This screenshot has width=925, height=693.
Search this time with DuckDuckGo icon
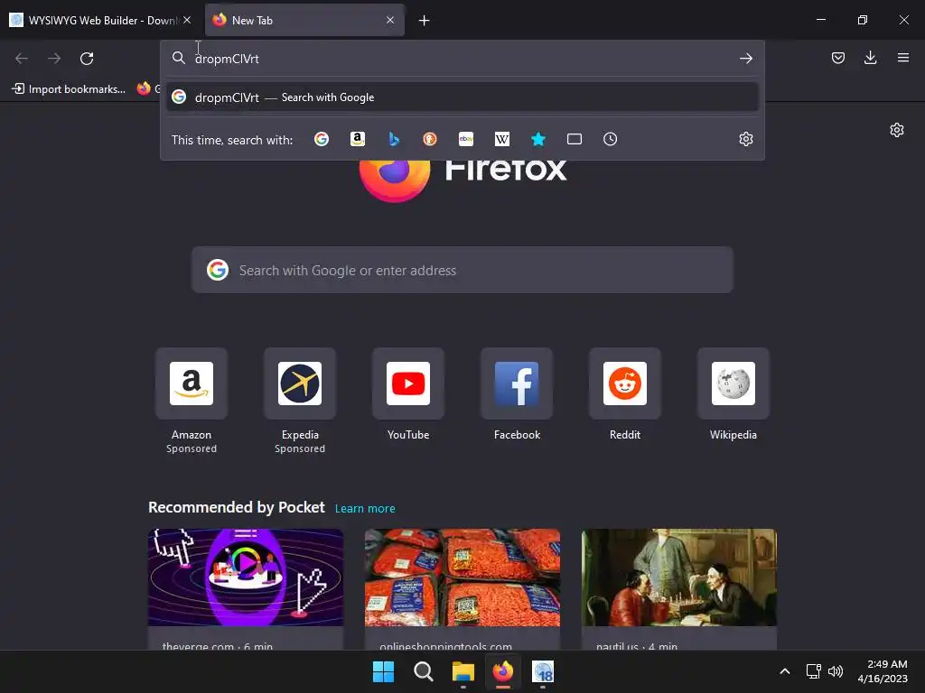pyautogui.click(x=430, y=139)
